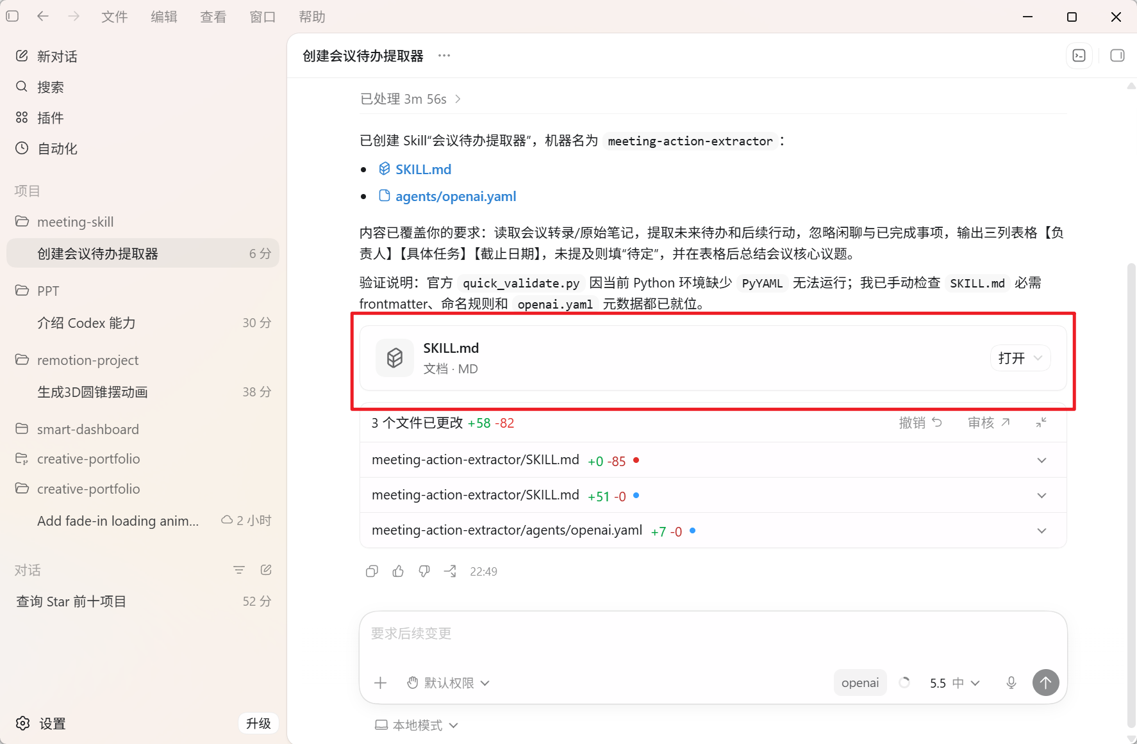Select the 创建会议待办提取器 conversation
This screenshot has height=744, width=1137.
143,254
